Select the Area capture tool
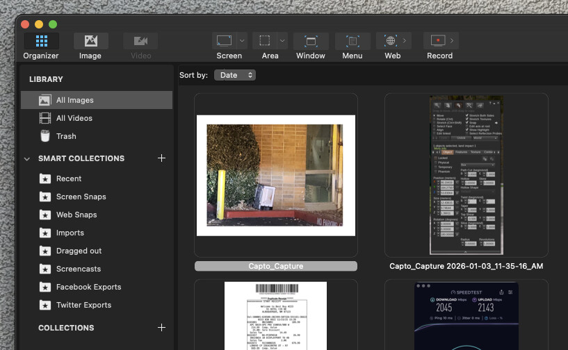Viewport: 568px width, 350px height. (x=264, y=41)
